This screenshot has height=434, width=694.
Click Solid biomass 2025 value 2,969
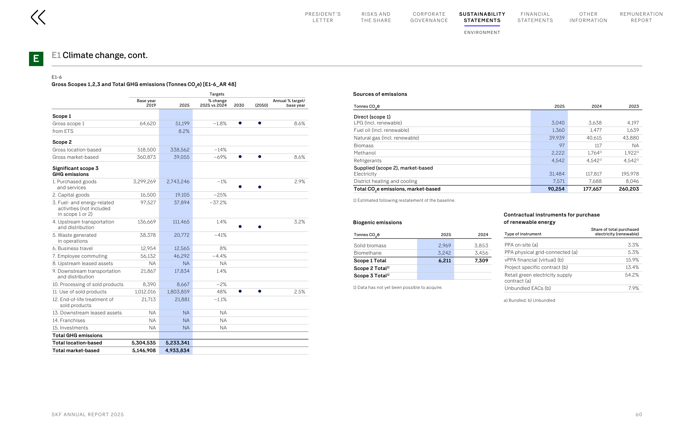tap(444, 246)
